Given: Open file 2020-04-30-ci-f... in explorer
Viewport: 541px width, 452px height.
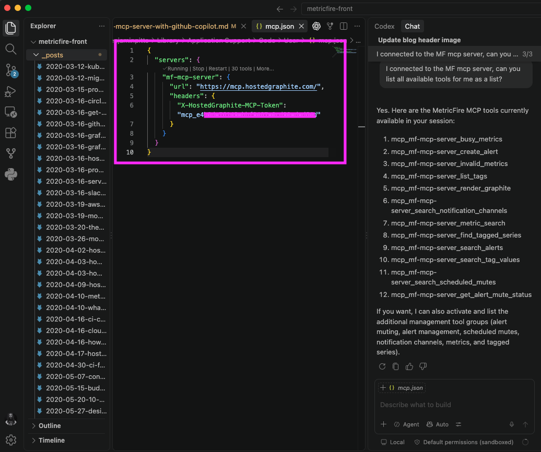Looking at the screenshot, I should [72, 365].
